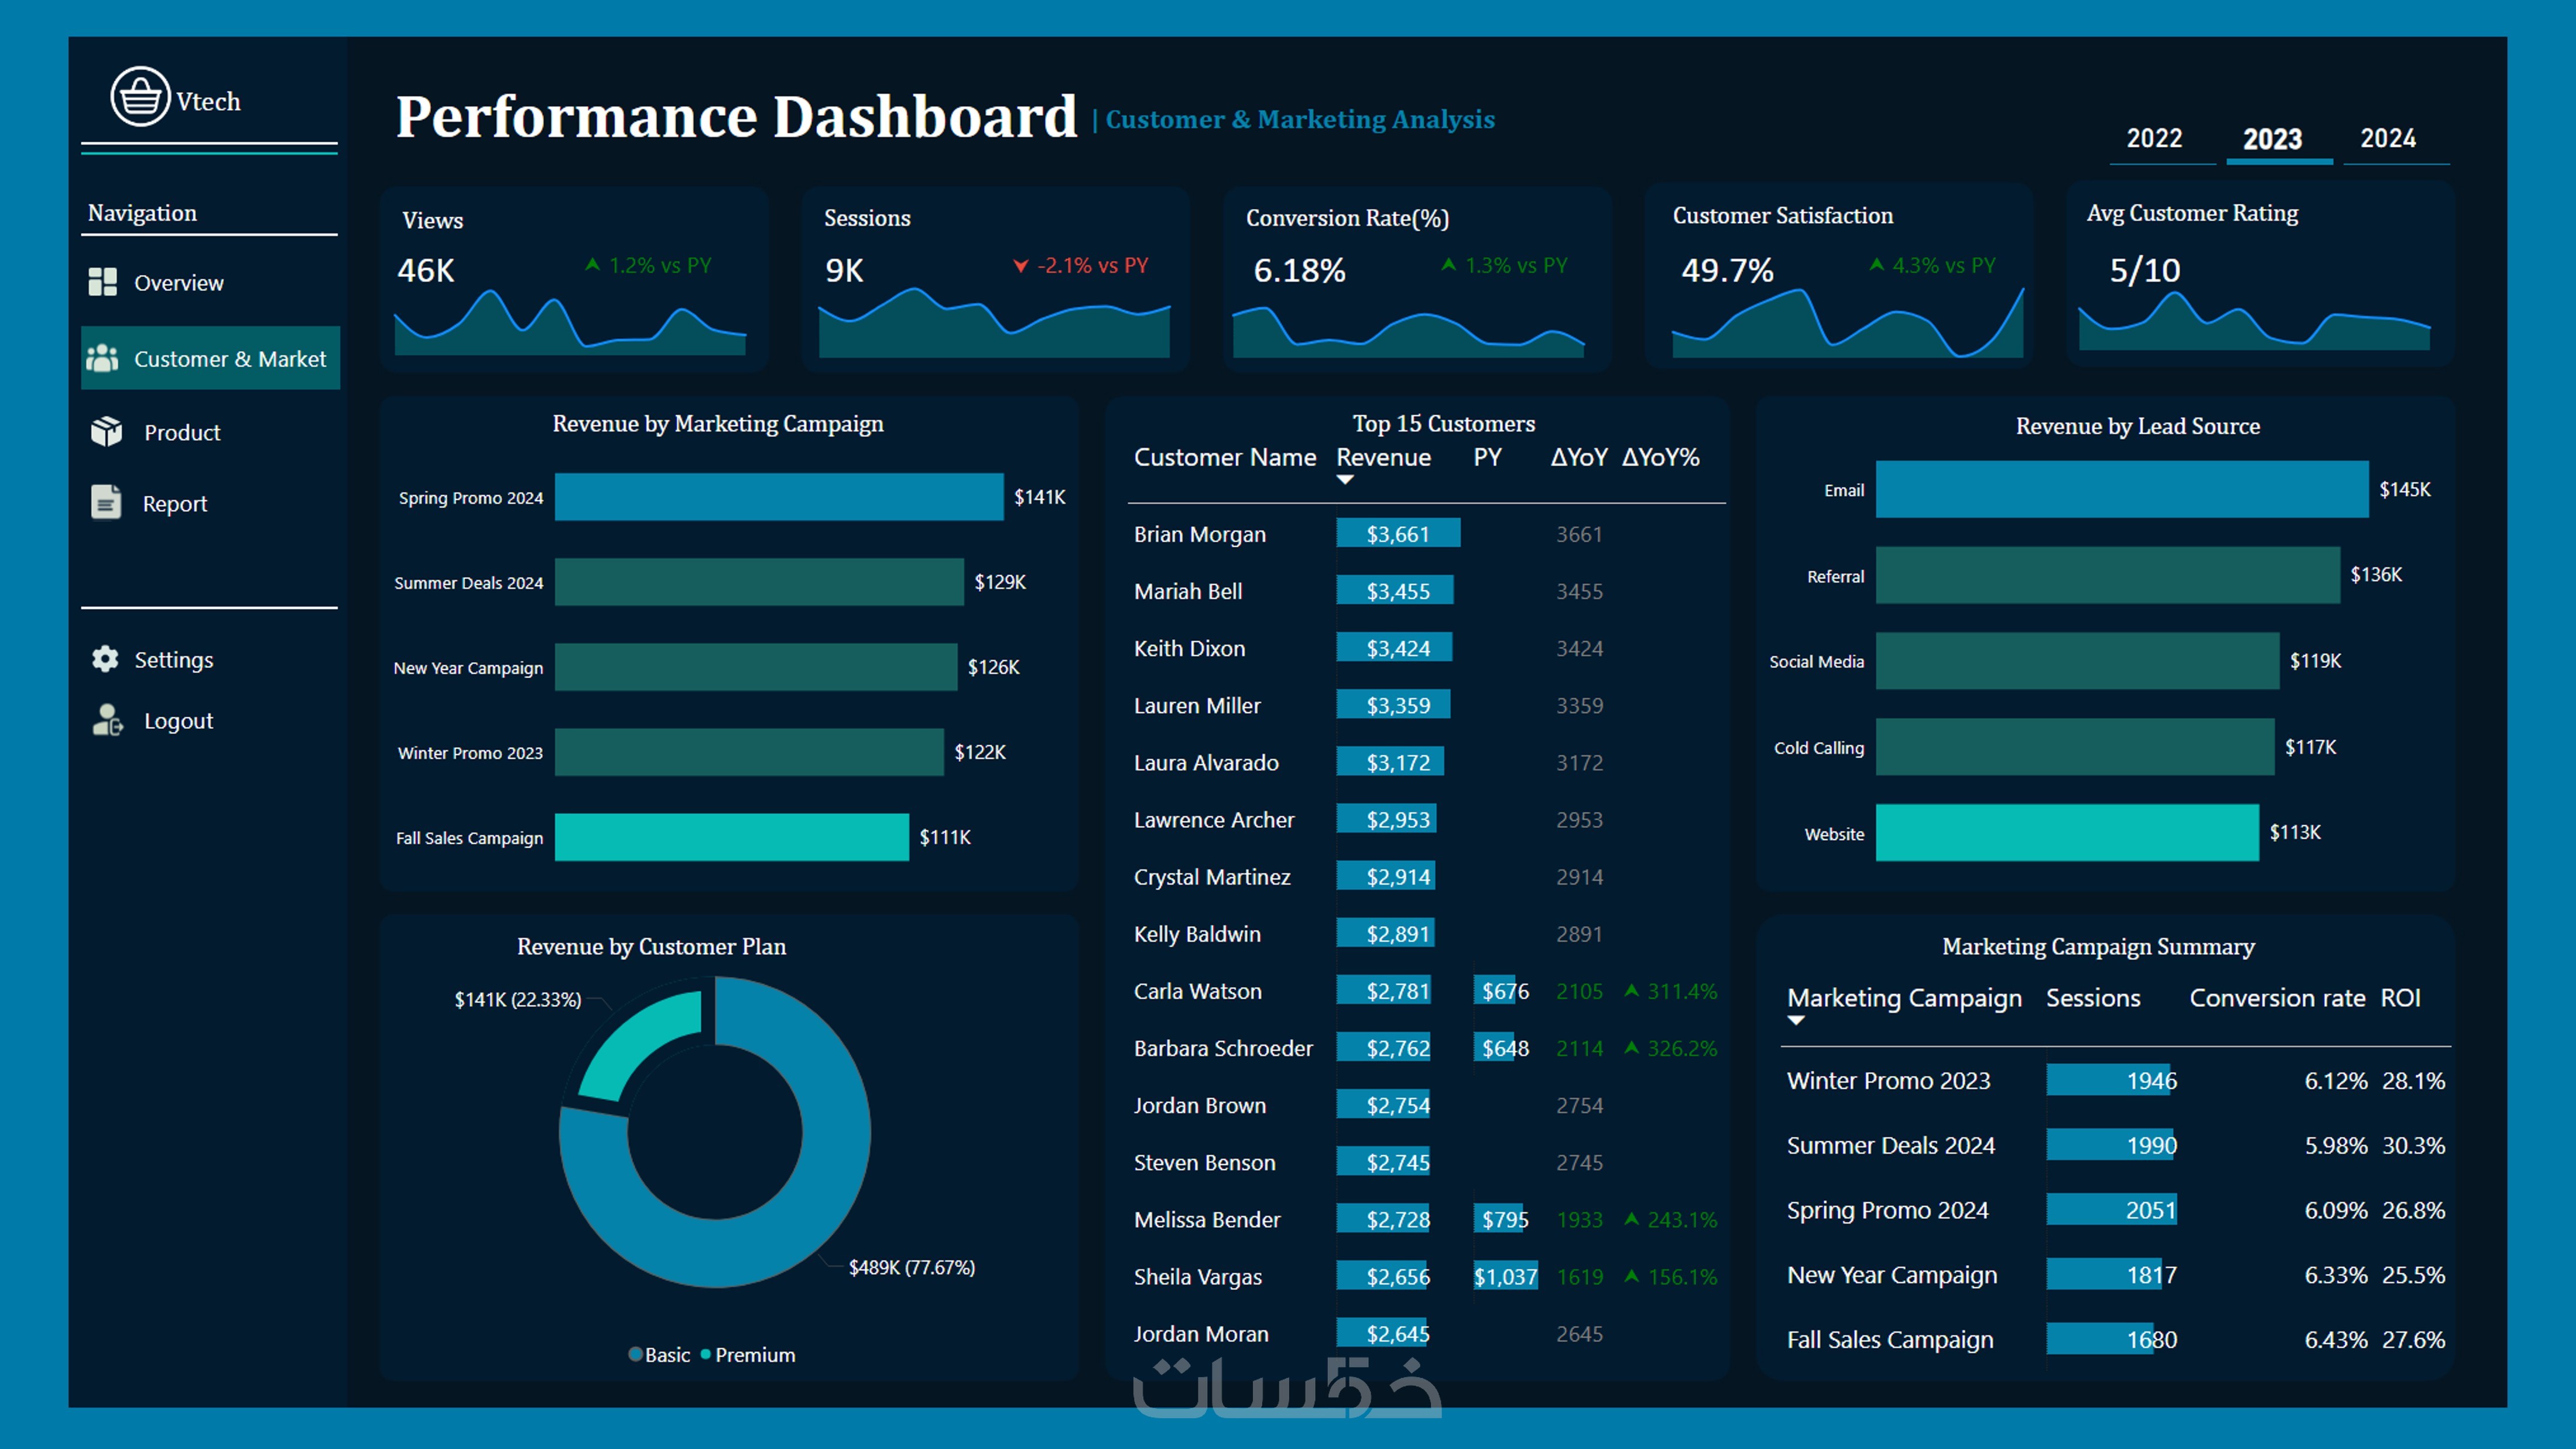Open the Overview navigation page

(x=179, y=283)
